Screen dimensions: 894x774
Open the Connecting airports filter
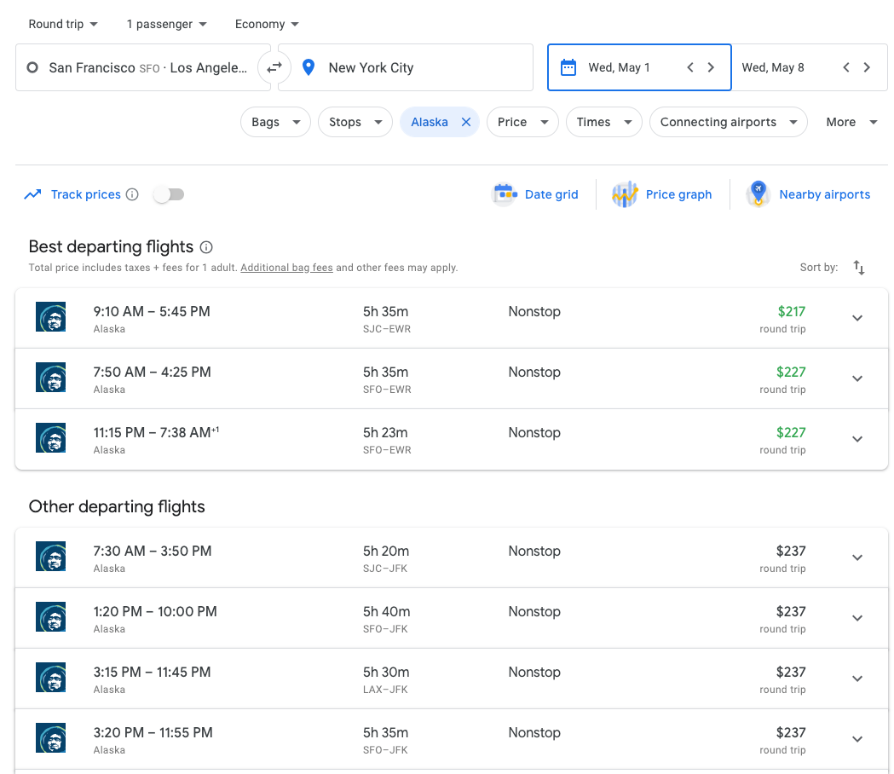click(728, 122)
